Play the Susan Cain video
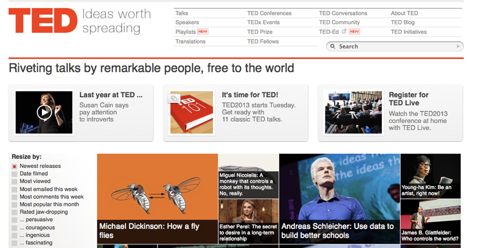 [44, 112]
